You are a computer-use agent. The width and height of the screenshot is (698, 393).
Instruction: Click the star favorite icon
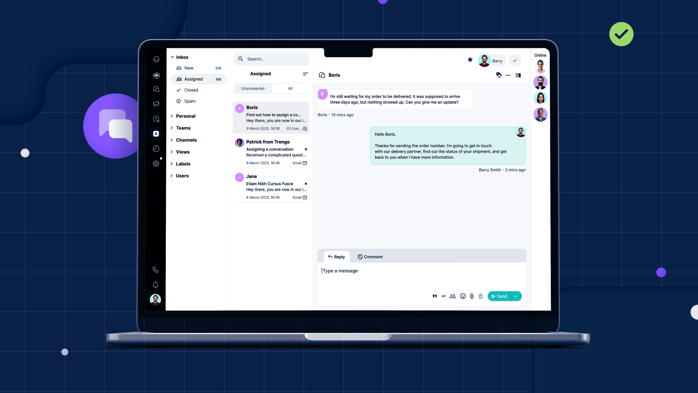[470, 60]
